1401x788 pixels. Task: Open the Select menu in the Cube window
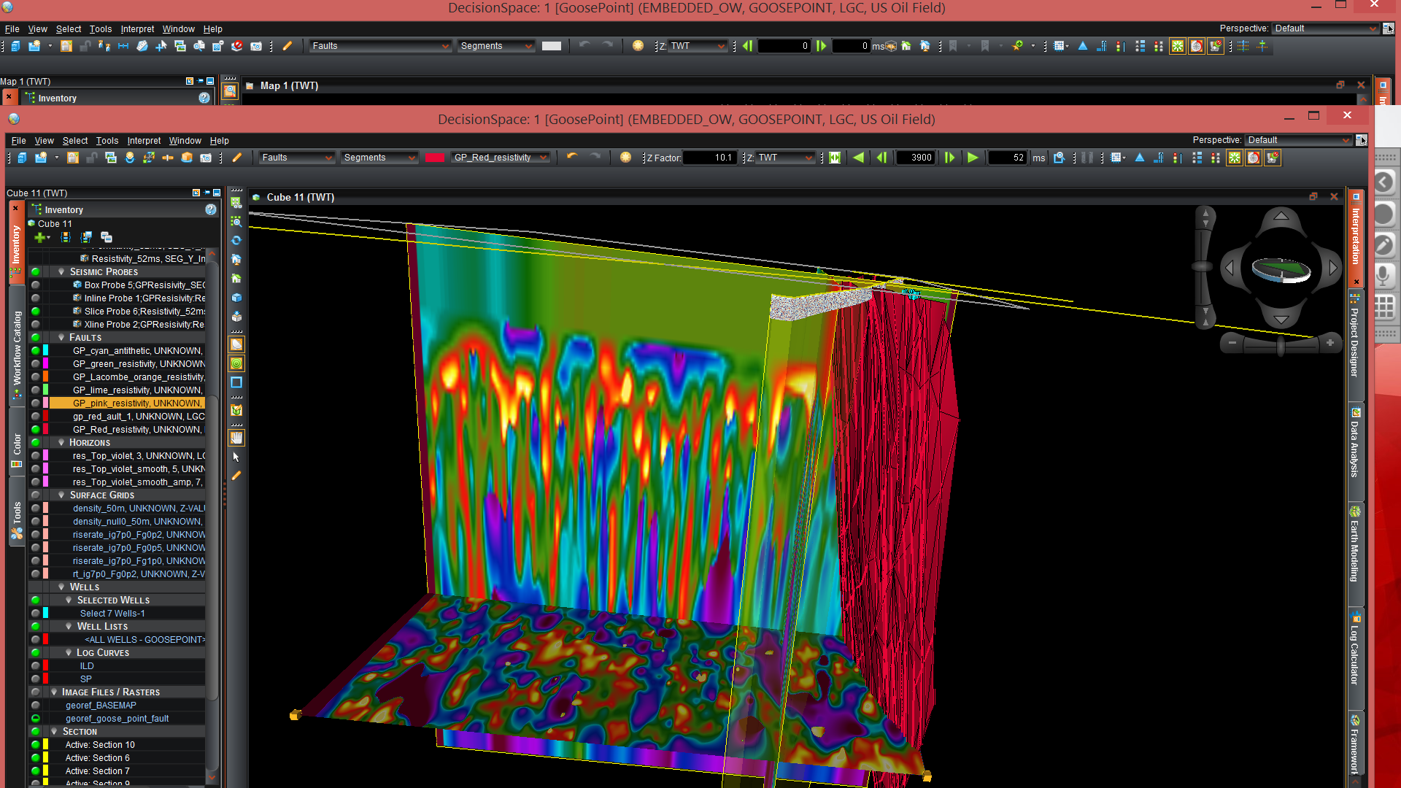click(75, 141)
